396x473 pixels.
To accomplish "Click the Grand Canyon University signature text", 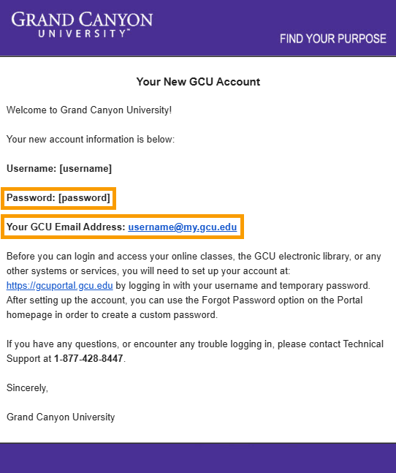I will pos(61,417).
